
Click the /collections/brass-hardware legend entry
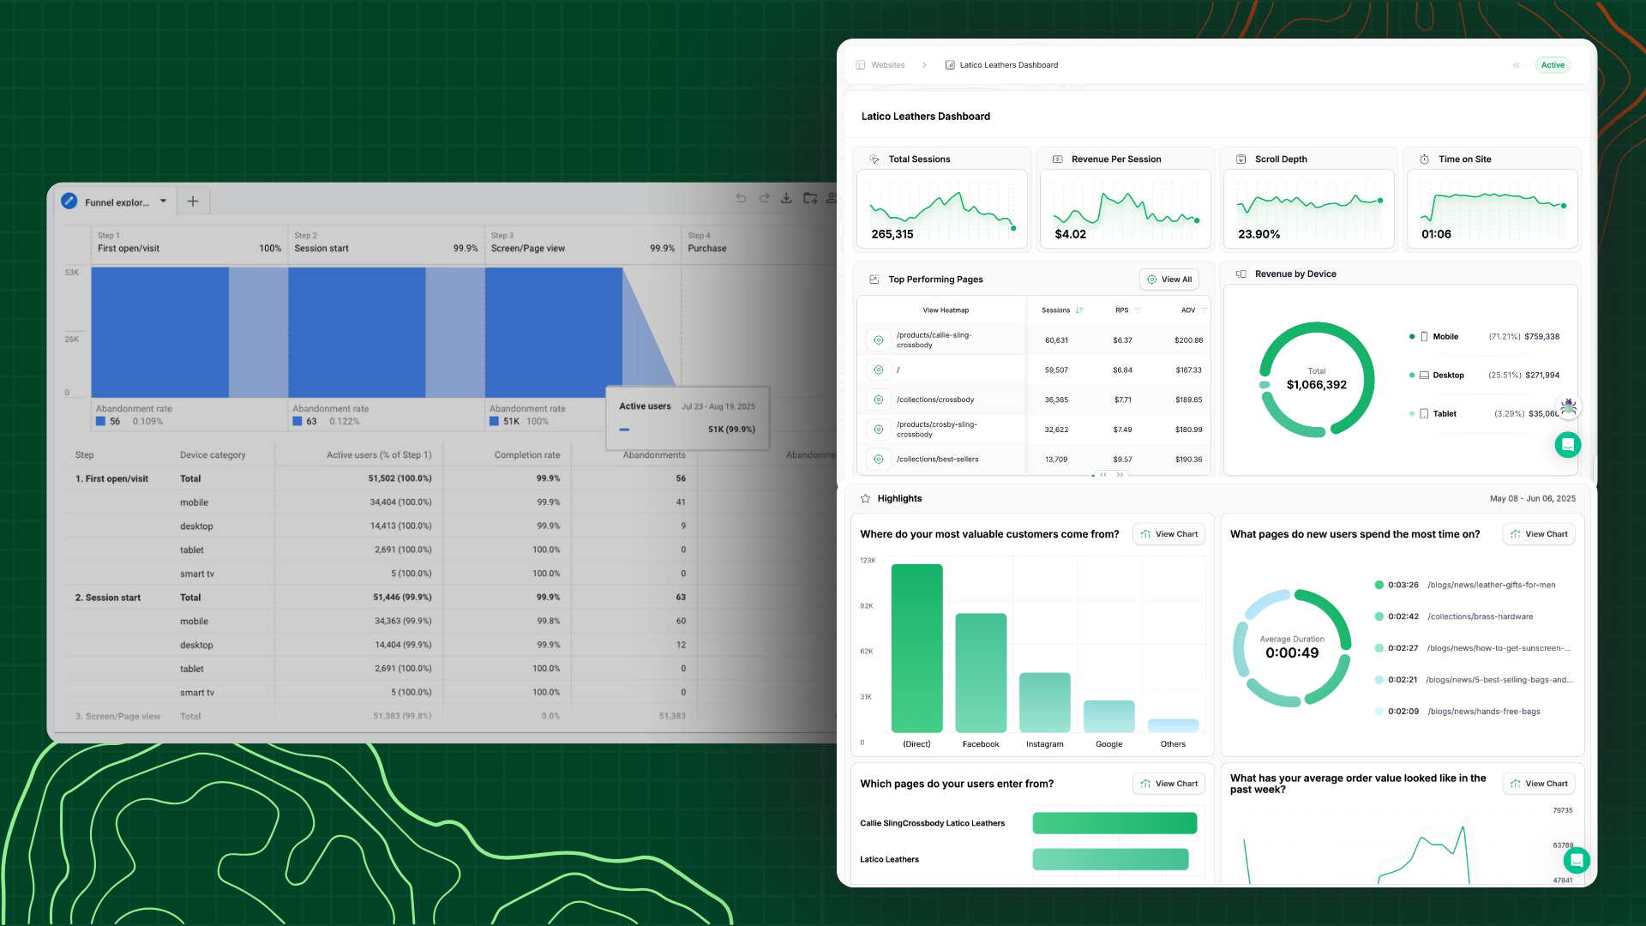pyautogui.click(x=1454, y=617)
